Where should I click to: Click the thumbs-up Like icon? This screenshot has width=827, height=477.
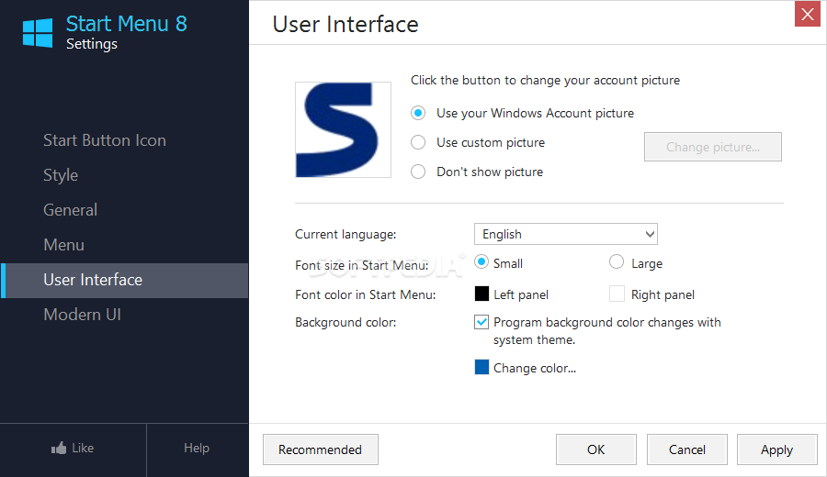tap(59, 448)
